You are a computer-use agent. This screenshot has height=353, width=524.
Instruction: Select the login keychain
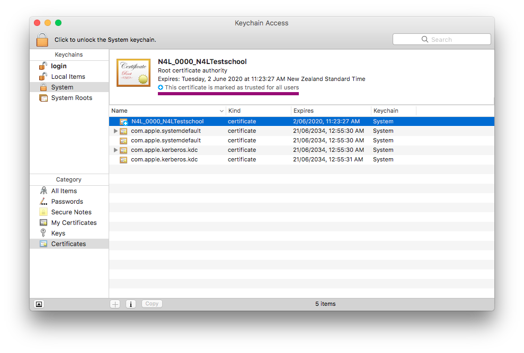[x=58, y=66]
